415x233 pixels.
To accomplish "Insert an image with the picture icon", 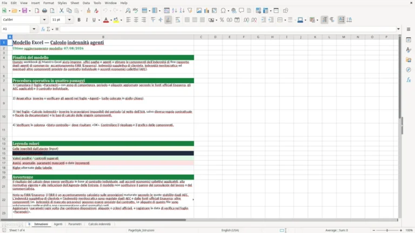I will [199, 11].
